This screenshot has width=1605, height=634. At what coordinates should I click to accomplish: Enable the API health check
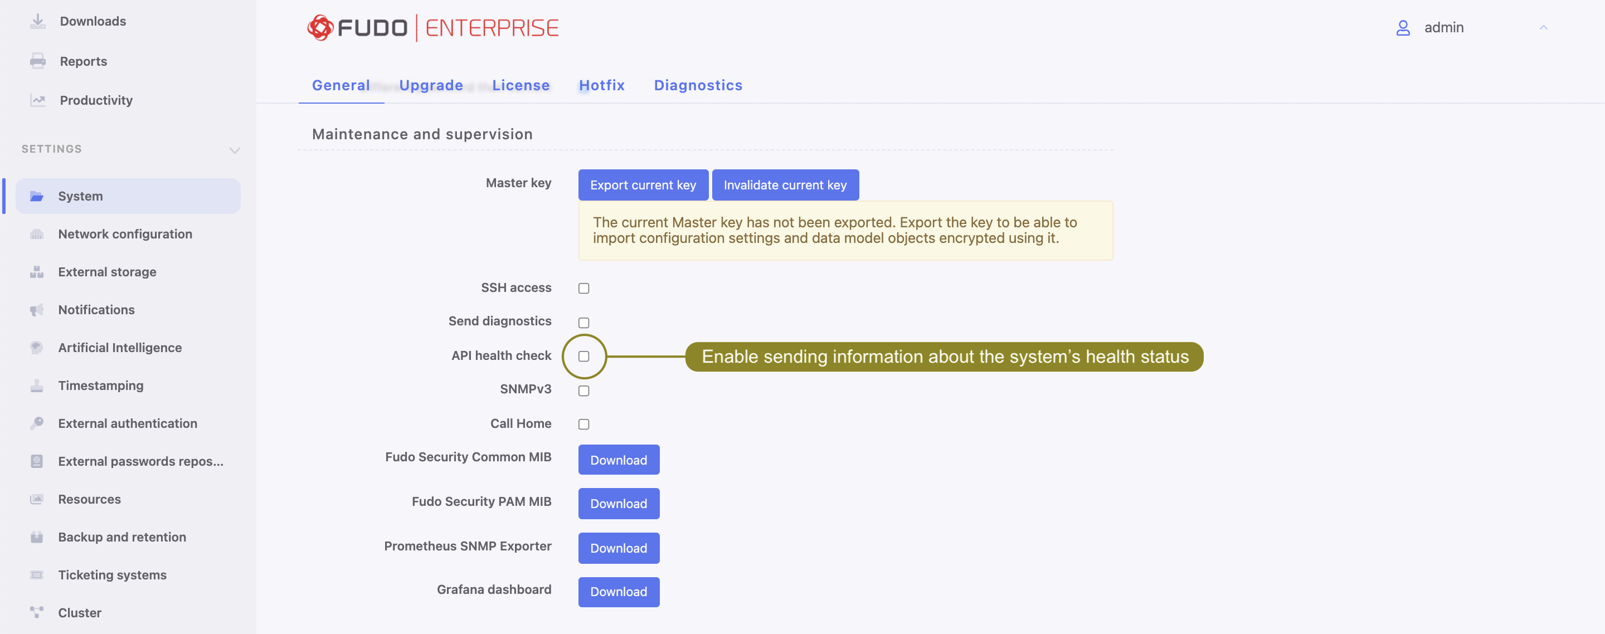pyautogui.click(x=583, y=356)
